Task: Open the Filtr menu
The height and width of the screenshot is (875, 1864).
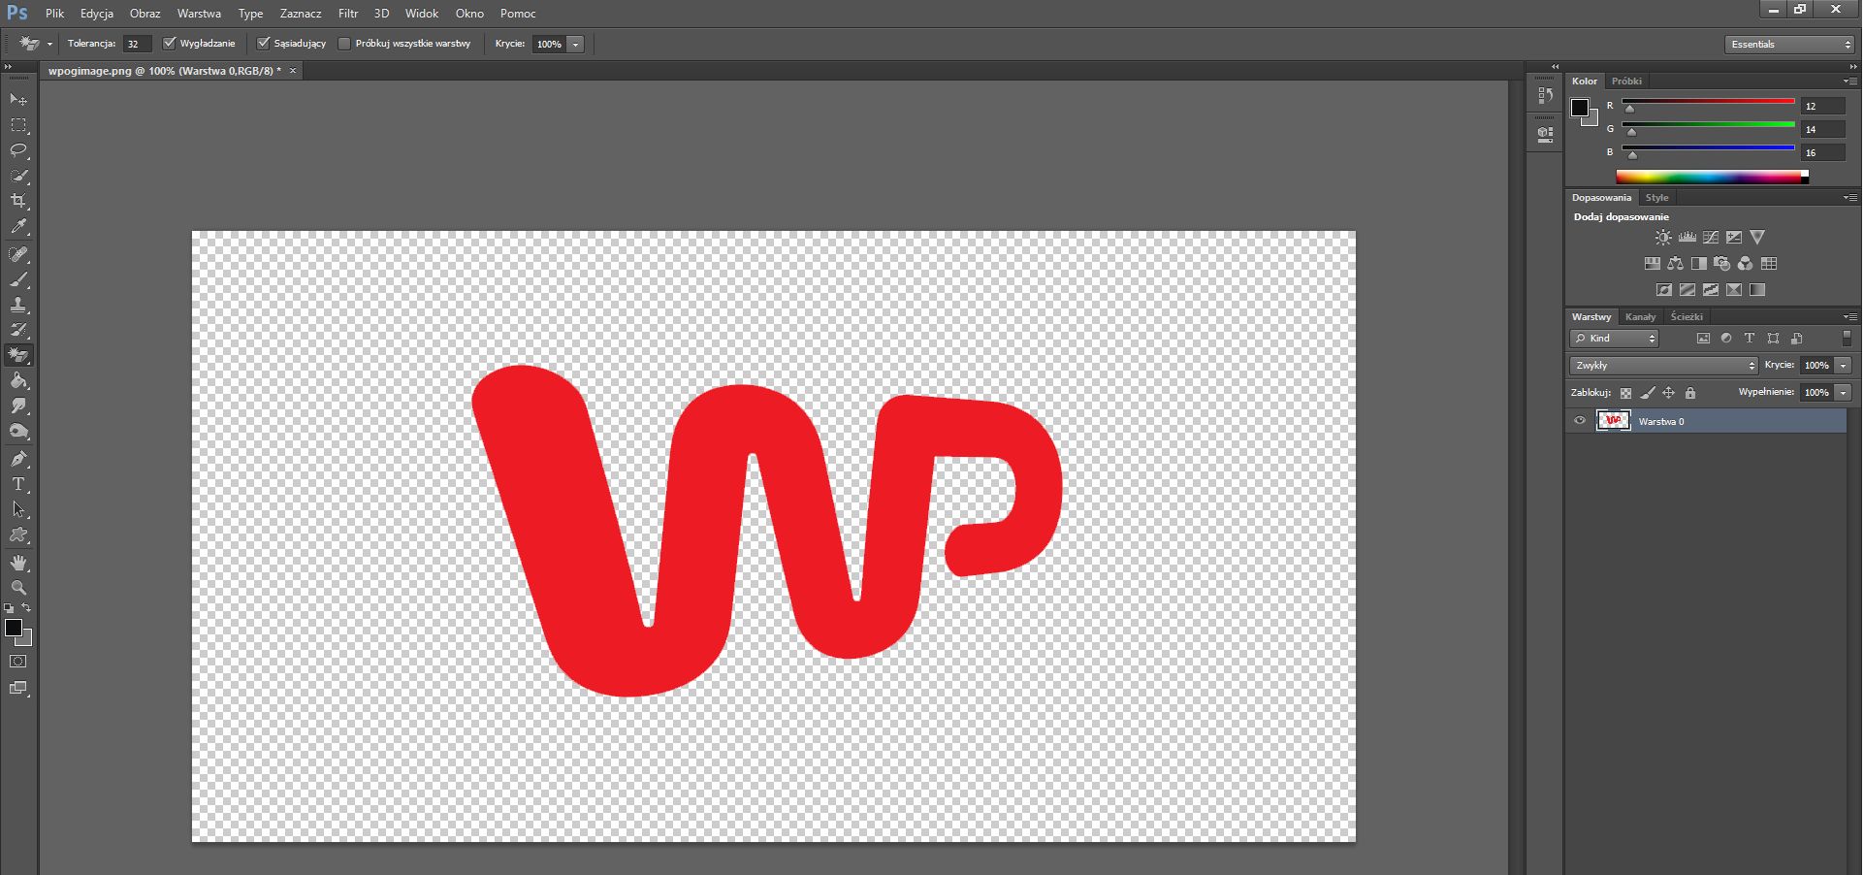Action: [x=348, y=14]
